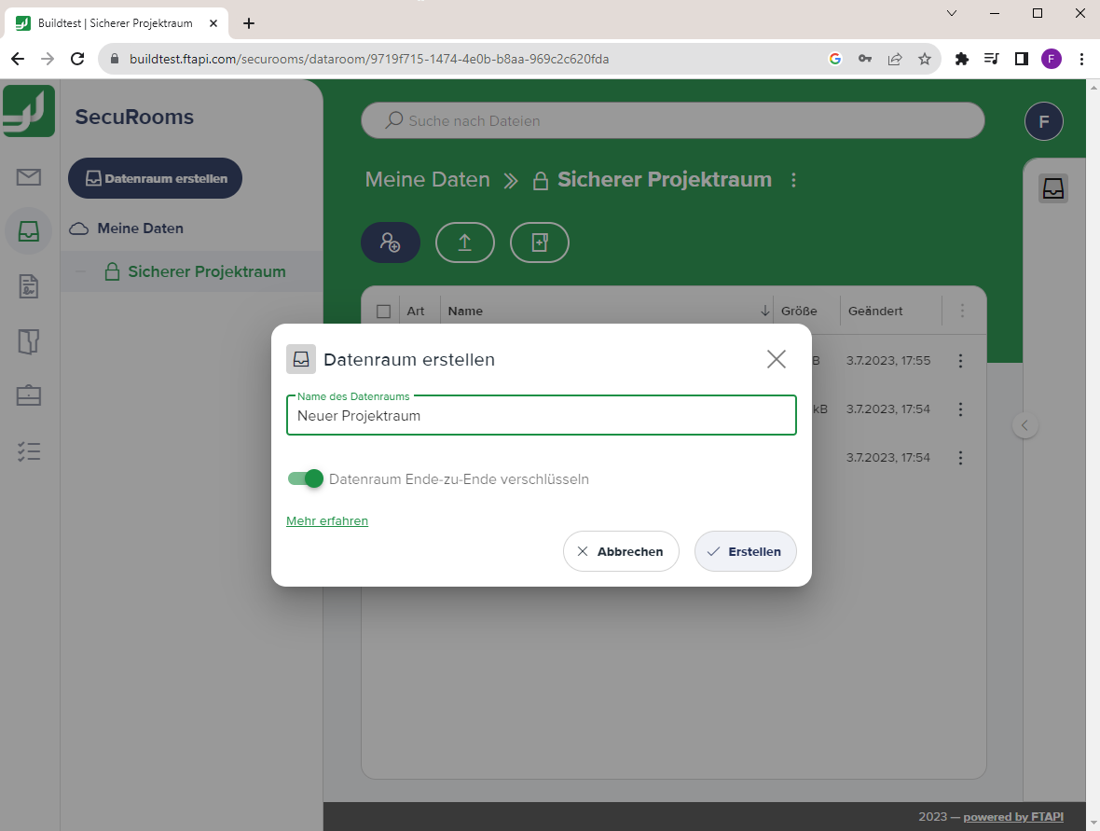Image resolution: width=1100 pixels, height=831 pixels.
Task: Click the upload arrow icon
Action: [465, 242]
